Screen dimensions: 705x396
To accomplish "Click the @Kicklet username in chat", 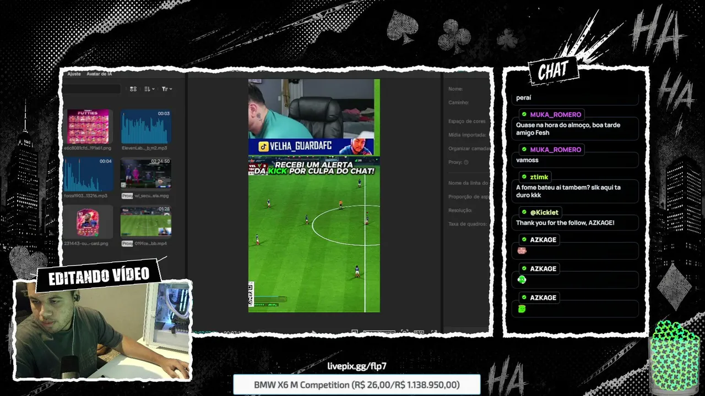I will pos(544,212).
